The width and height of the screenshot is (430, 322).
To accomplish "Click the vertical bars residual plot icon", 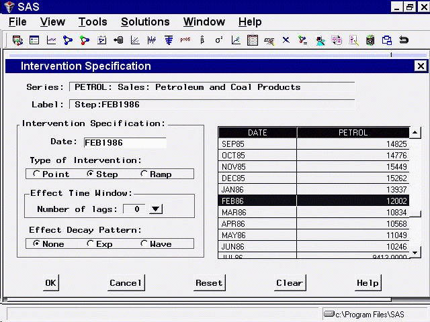I will [x=152, y=40].
